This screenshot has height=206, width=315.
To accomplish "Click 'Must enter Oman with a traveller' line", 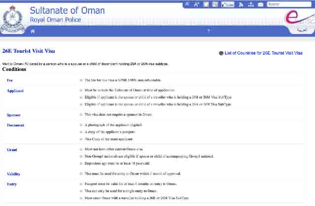I will pyautogui.click(x=137, y=198).
